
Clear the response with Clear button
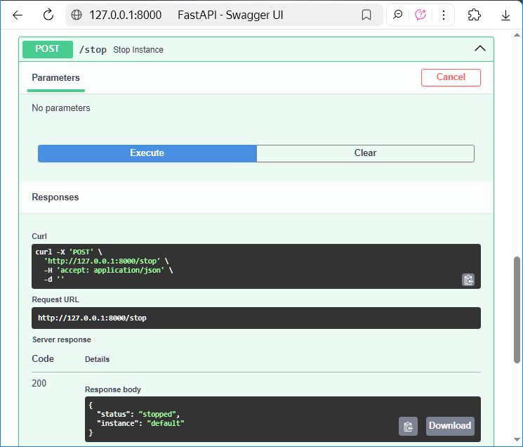tap(365, 153)
